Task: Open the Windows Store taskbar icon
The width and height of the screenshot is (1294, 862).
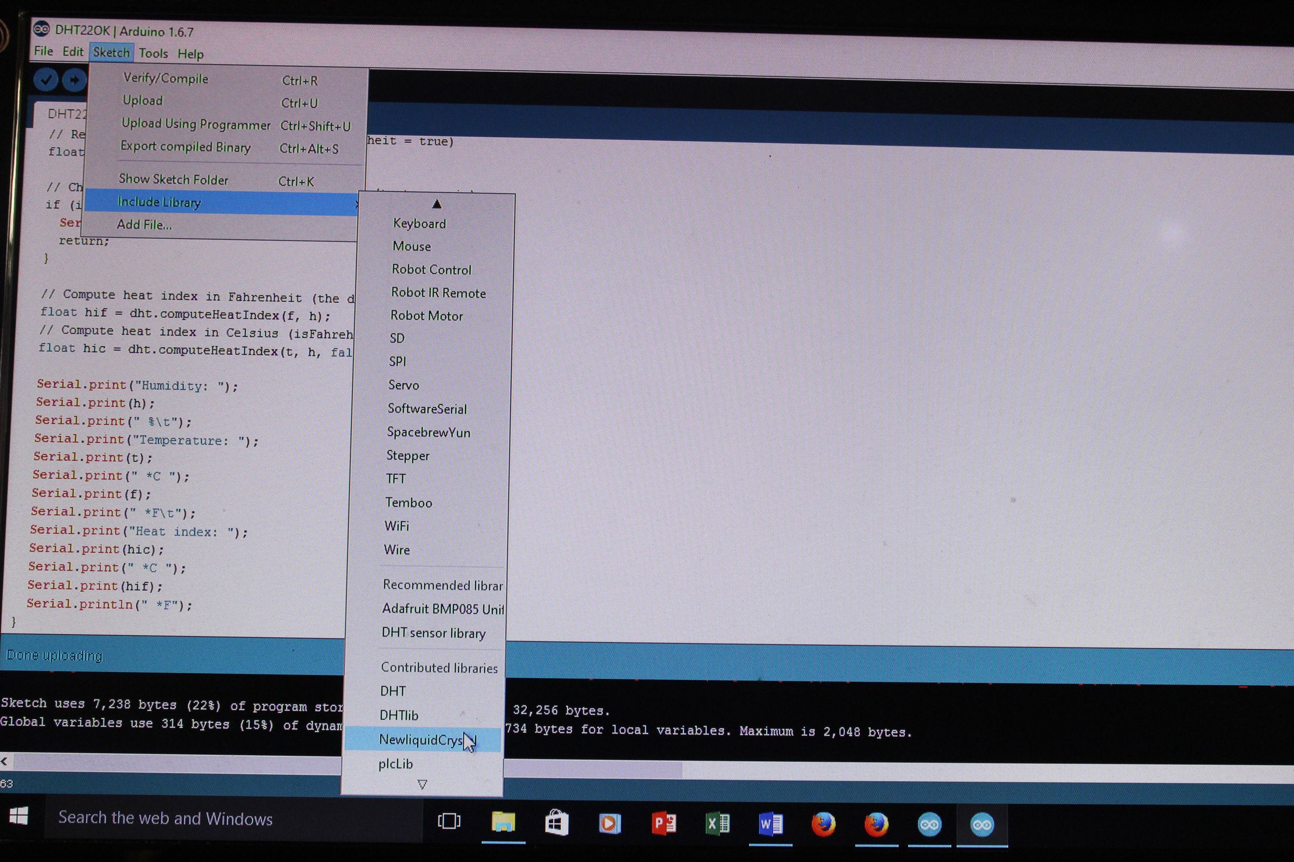Action: point(556,824)
